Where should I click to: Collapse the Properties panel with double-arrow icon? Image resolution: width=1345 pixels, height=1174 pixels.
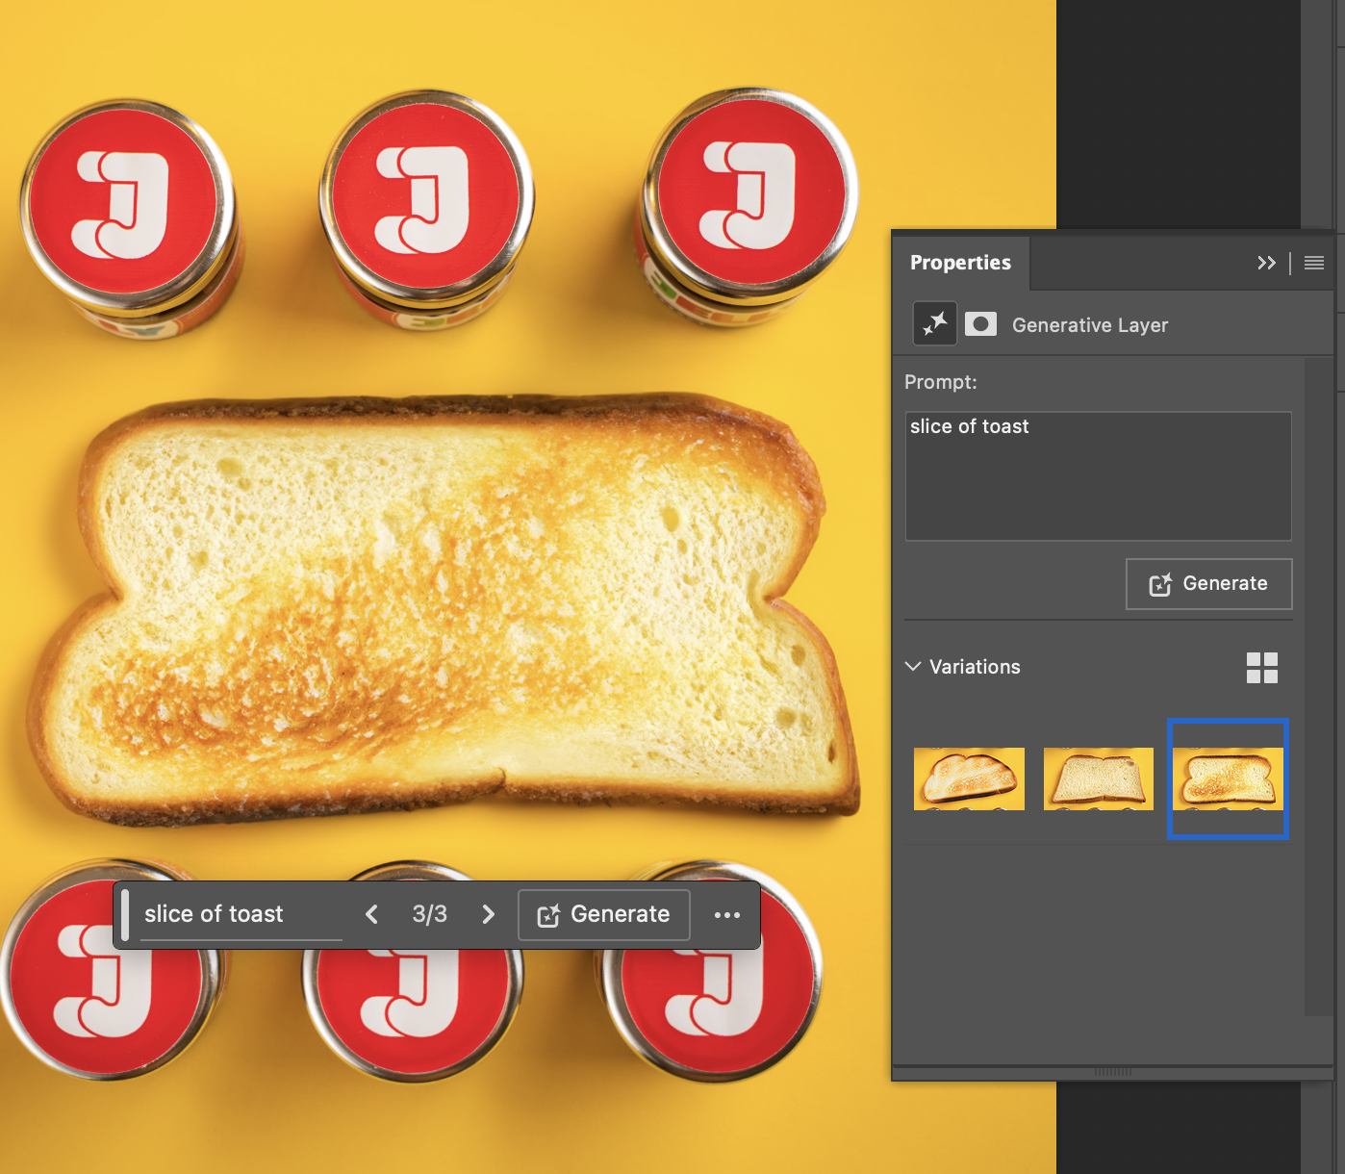click(1266, 263)
